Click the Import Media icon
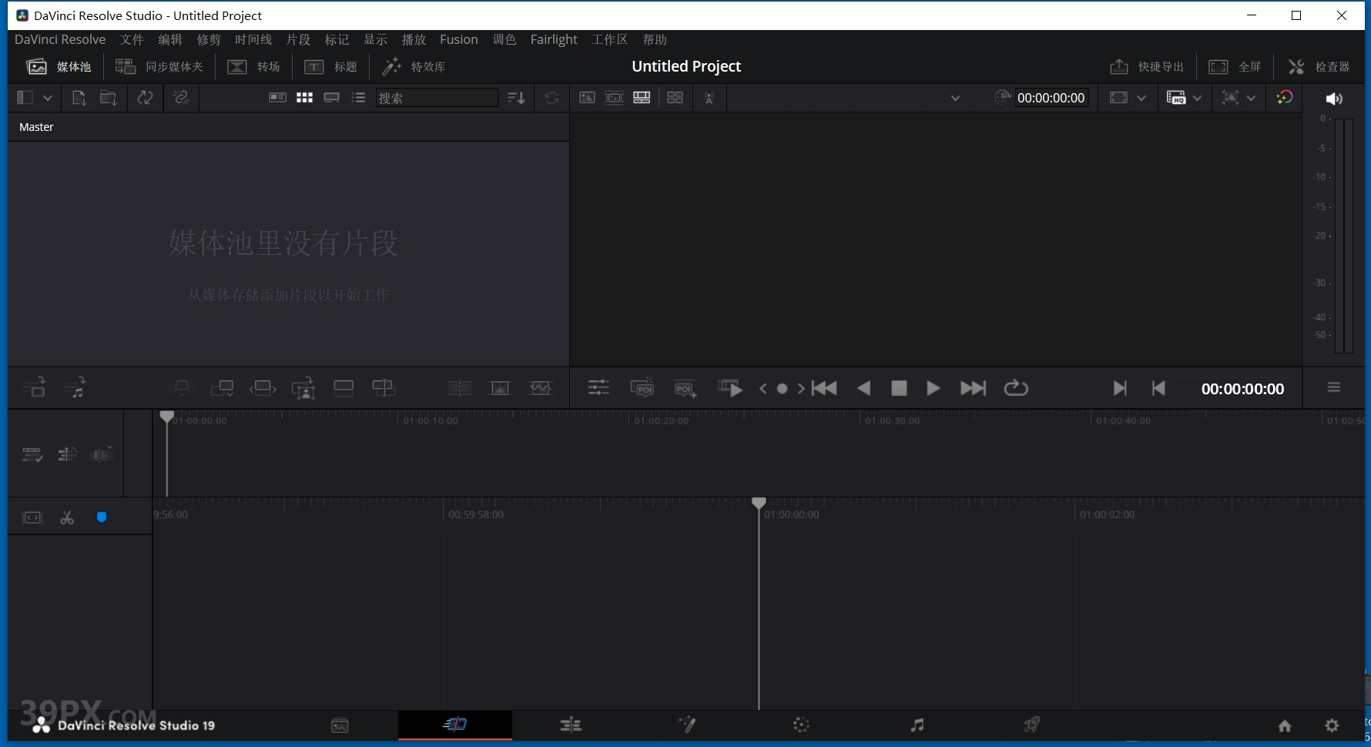 click(x=79, y=98)
